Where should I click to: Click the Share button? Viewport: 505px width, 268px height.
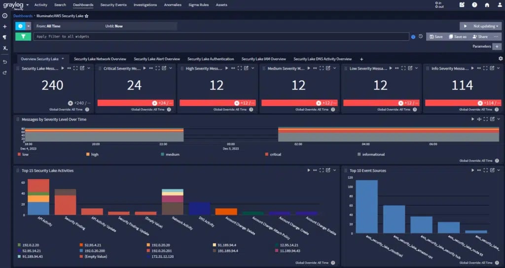point(480,36)
